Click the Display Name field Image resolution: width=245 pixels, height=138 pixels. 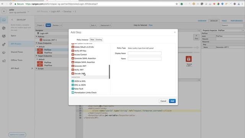(x=145, y=53)
